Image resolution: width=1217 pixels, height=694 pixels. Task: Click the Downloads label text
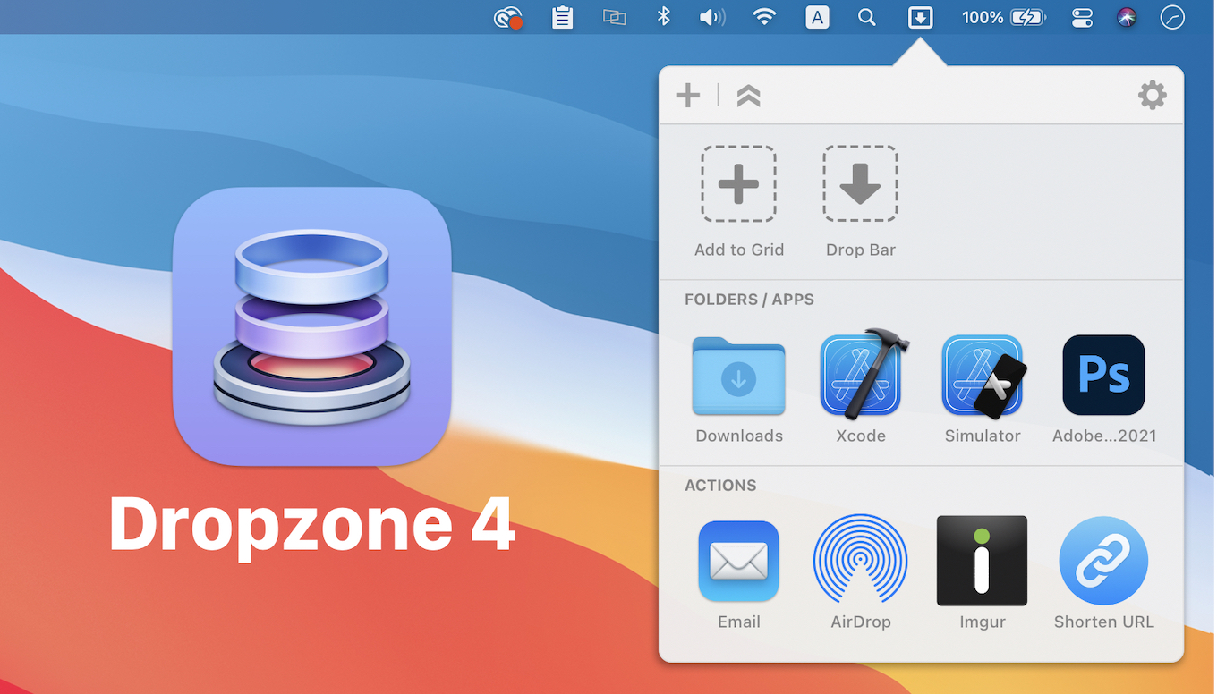point(739,436)
